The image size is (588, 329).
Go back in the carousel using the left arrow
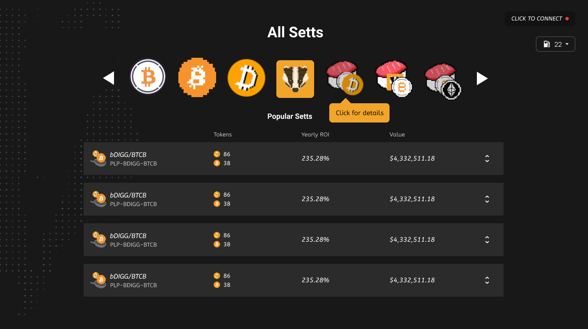coord(108,78)
